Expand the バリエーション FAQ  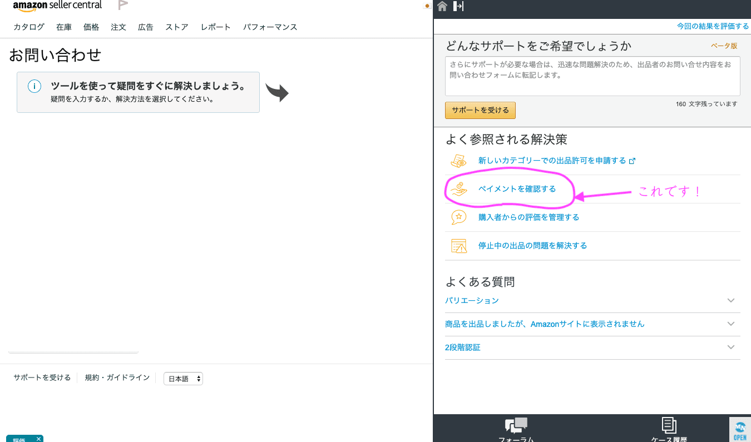point(592,300)
